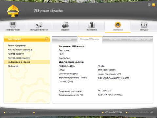This screenshot has width=157, height=118.
Task: Open the Общение section icon
Action: [65, 25]
